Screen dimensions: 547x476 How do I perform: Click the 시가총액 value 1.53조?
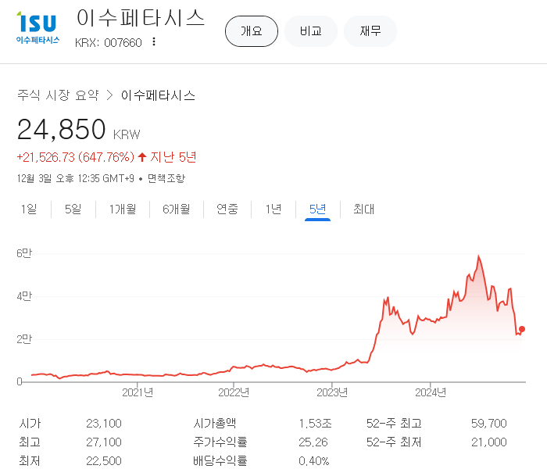point(315,424)
